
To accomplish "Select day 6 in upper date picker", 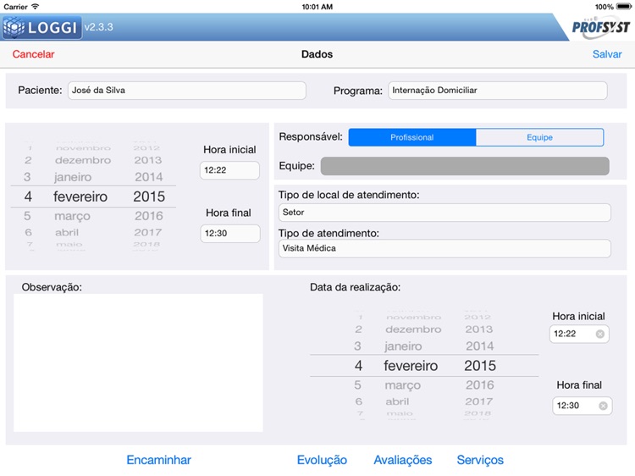I will 28,233.
